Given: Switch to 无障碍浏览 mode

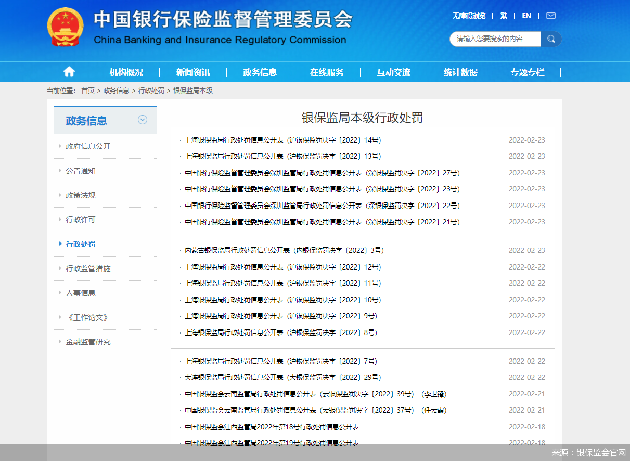Looking at the screenshot, I should pyautogui.click(x=469, y=16).
